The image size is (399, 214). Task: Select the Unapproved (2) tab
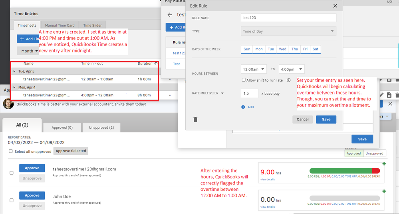point(101,127)
